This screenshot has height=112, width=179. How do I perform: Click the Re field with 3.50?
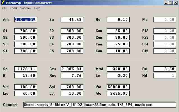coord(165,69)
